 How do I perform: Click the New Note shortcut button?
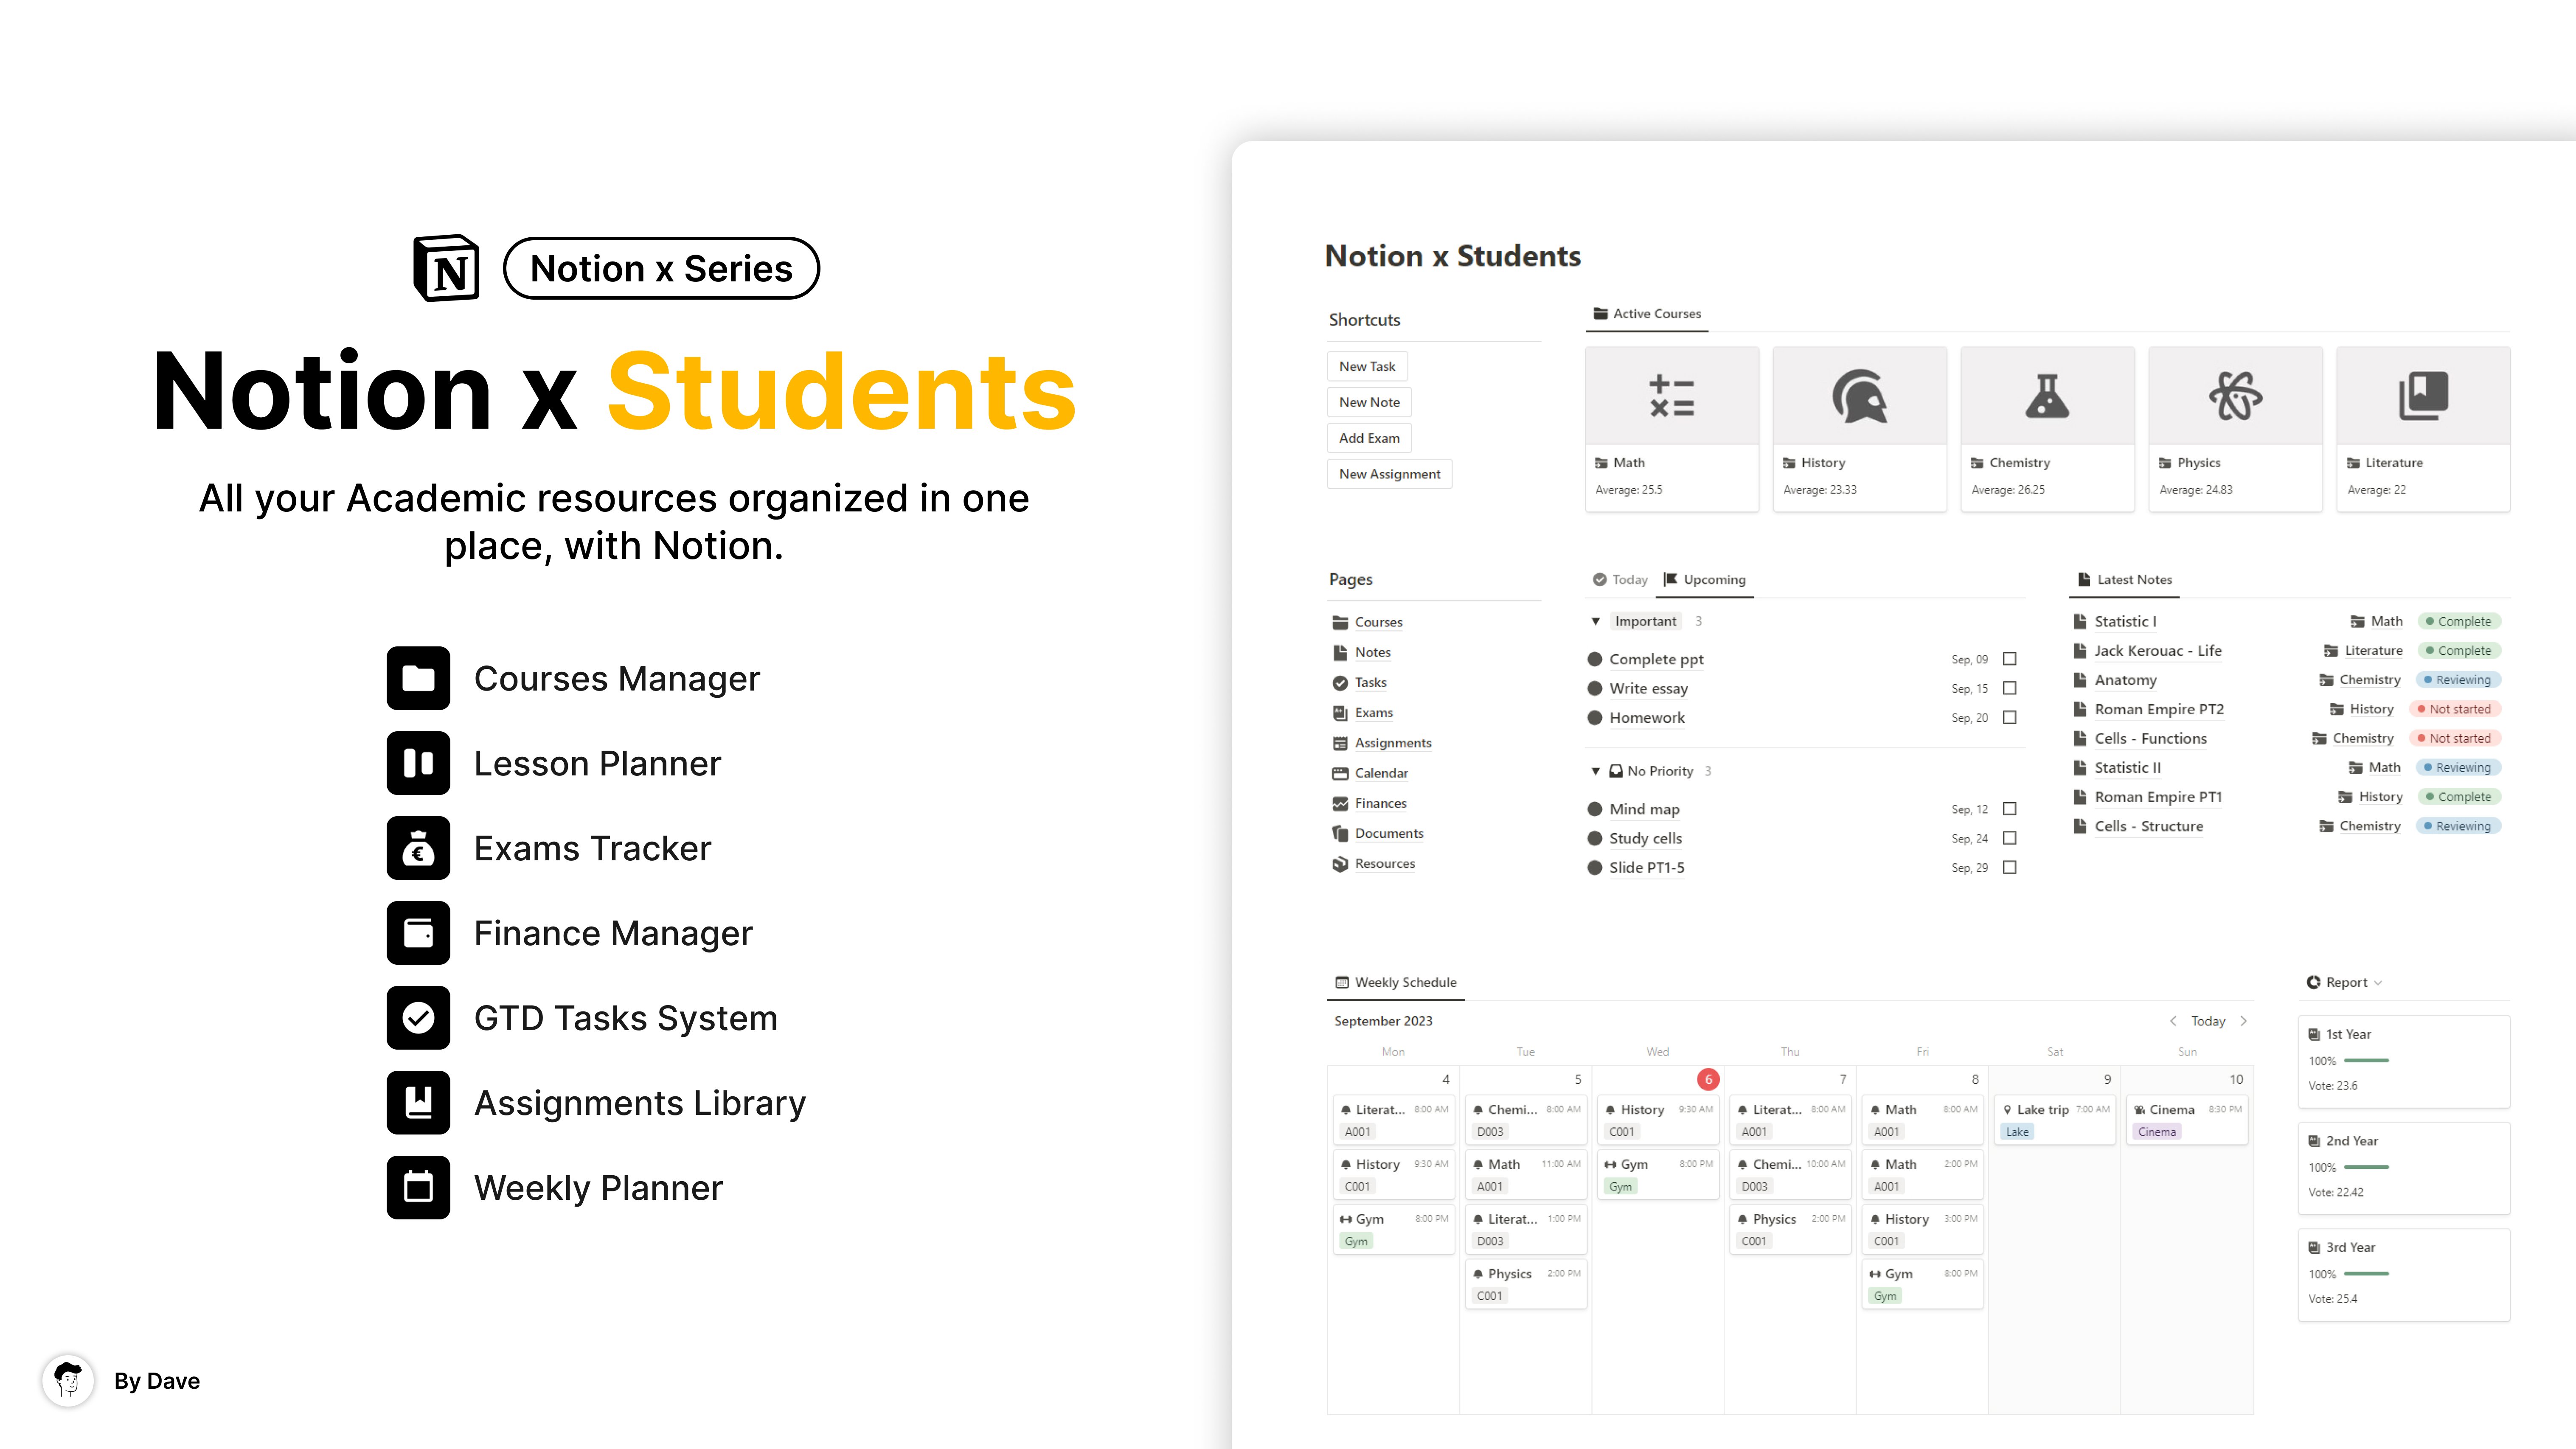point(1369,402)
